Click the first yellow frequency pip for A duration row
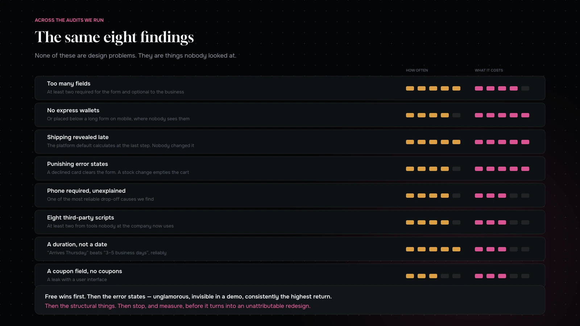 [x=410, y=249]
